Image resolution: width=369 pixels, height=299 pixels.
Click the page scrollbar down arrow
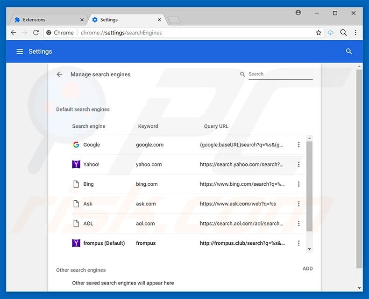point(359,288)
